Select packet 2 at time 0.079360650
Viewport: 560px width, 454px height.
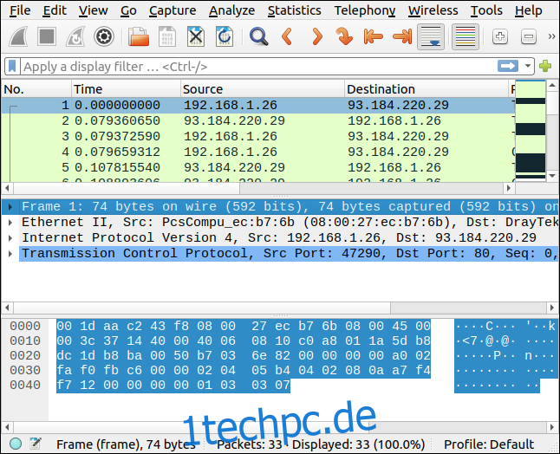point(257,120)
